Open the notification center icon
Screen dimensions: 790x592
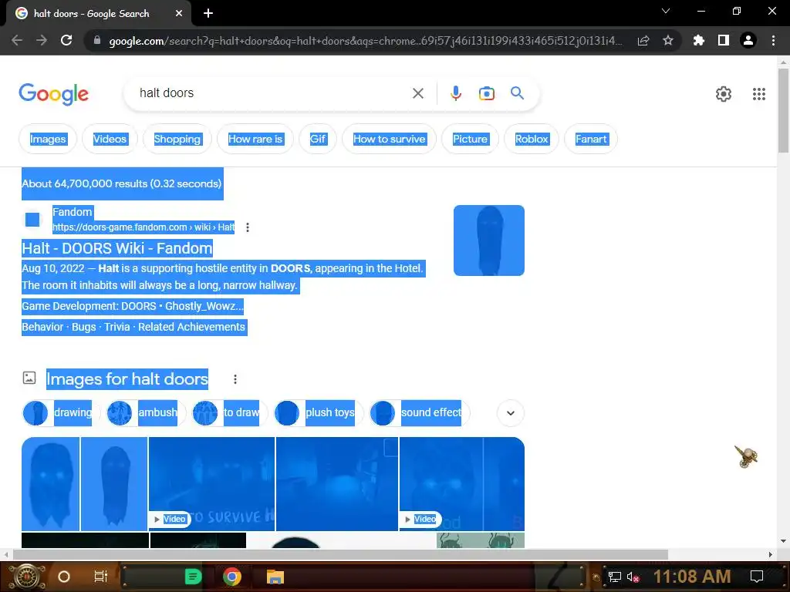(x=756, y=577)
